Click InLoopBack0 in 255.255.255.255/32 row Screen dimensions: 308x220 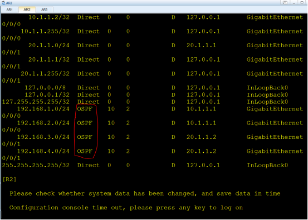click(x=267, y=166)
